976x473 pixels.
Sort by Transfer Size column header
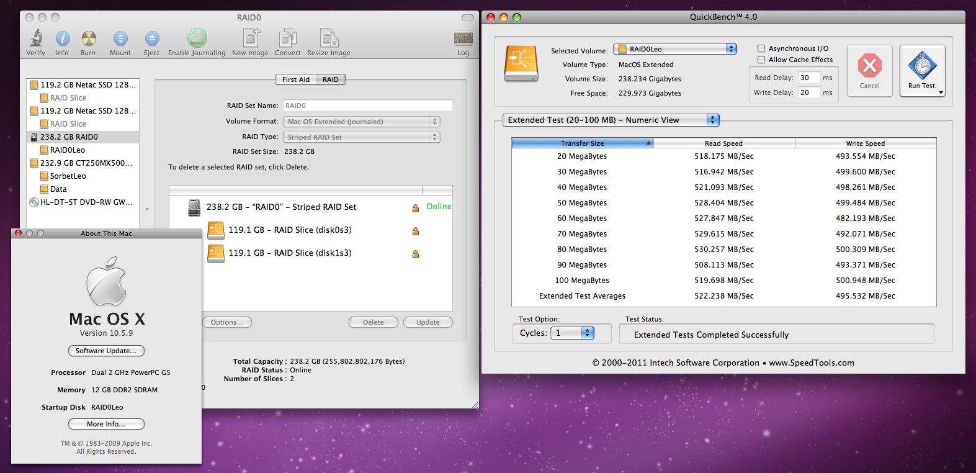click(x=583, y=143)
